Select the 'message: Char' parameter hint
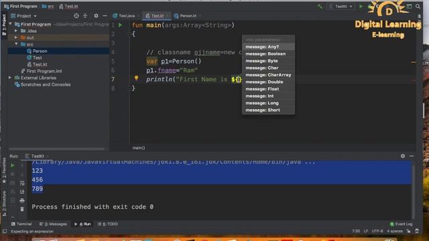The width and height of the screenshot is (429, 241). click(x=268, y=68)
